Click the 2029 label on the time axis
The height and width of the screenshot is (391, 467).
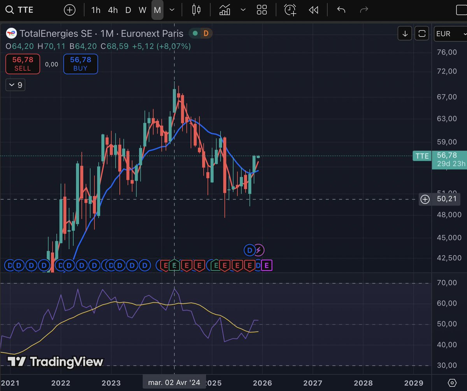pyautogui.click(x=414, y=382)
